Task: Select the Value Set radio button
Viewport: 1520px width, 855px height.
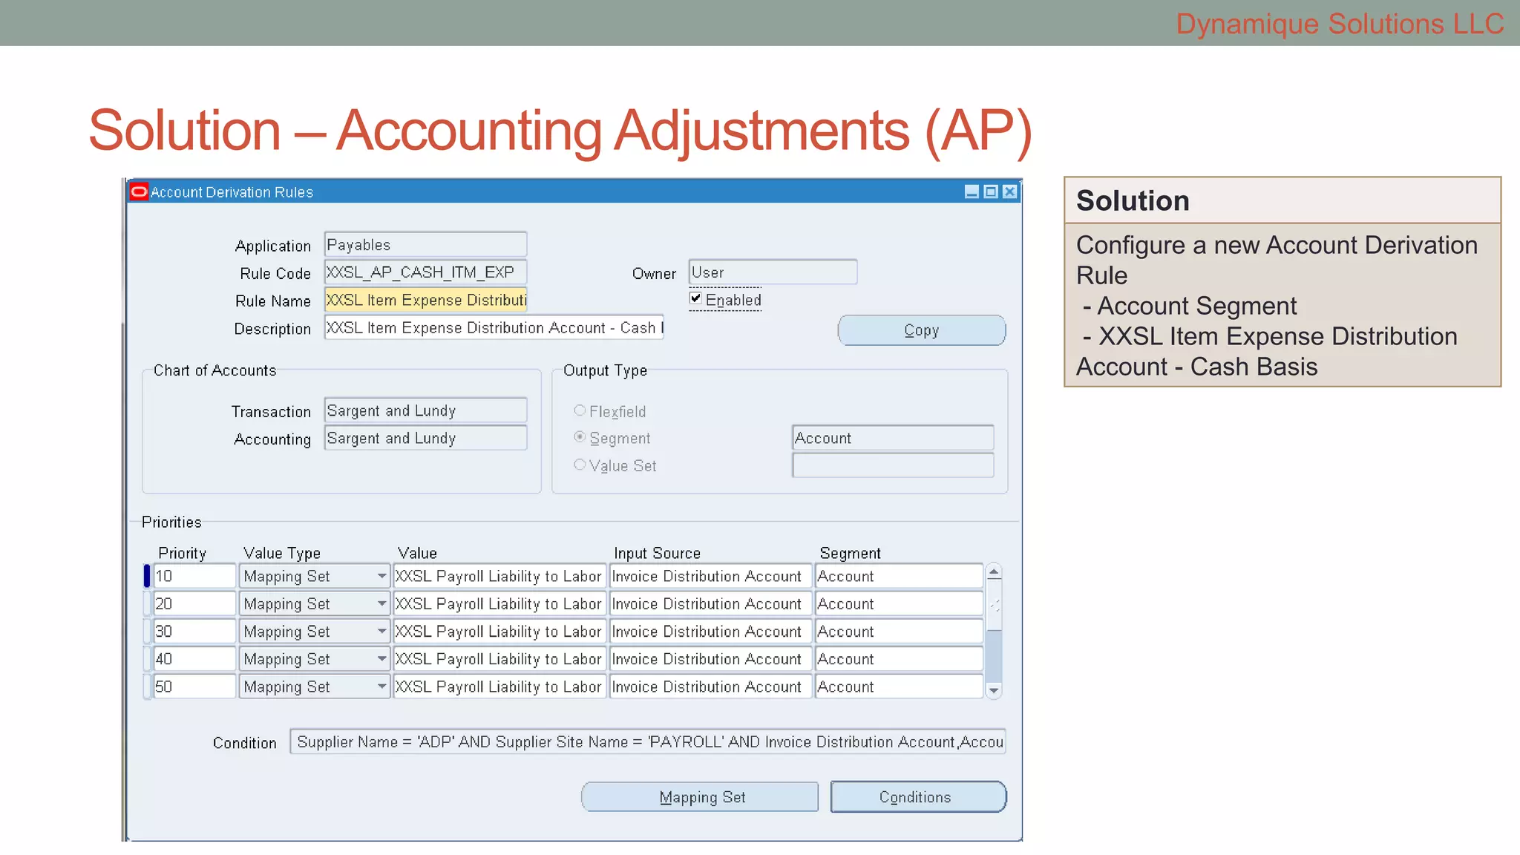Action: coord(580,465)
